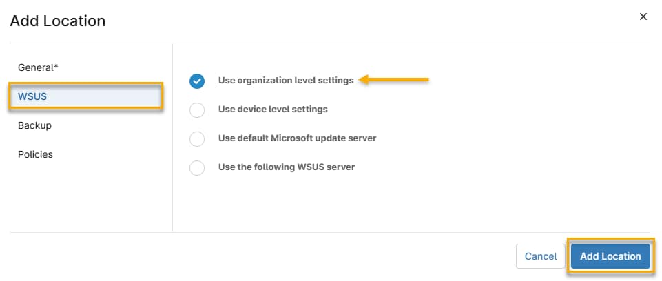The width and height of the screenshot is (662, 281).
Task: Select the WSUS tab in sidebar
Action: point(86,96)
